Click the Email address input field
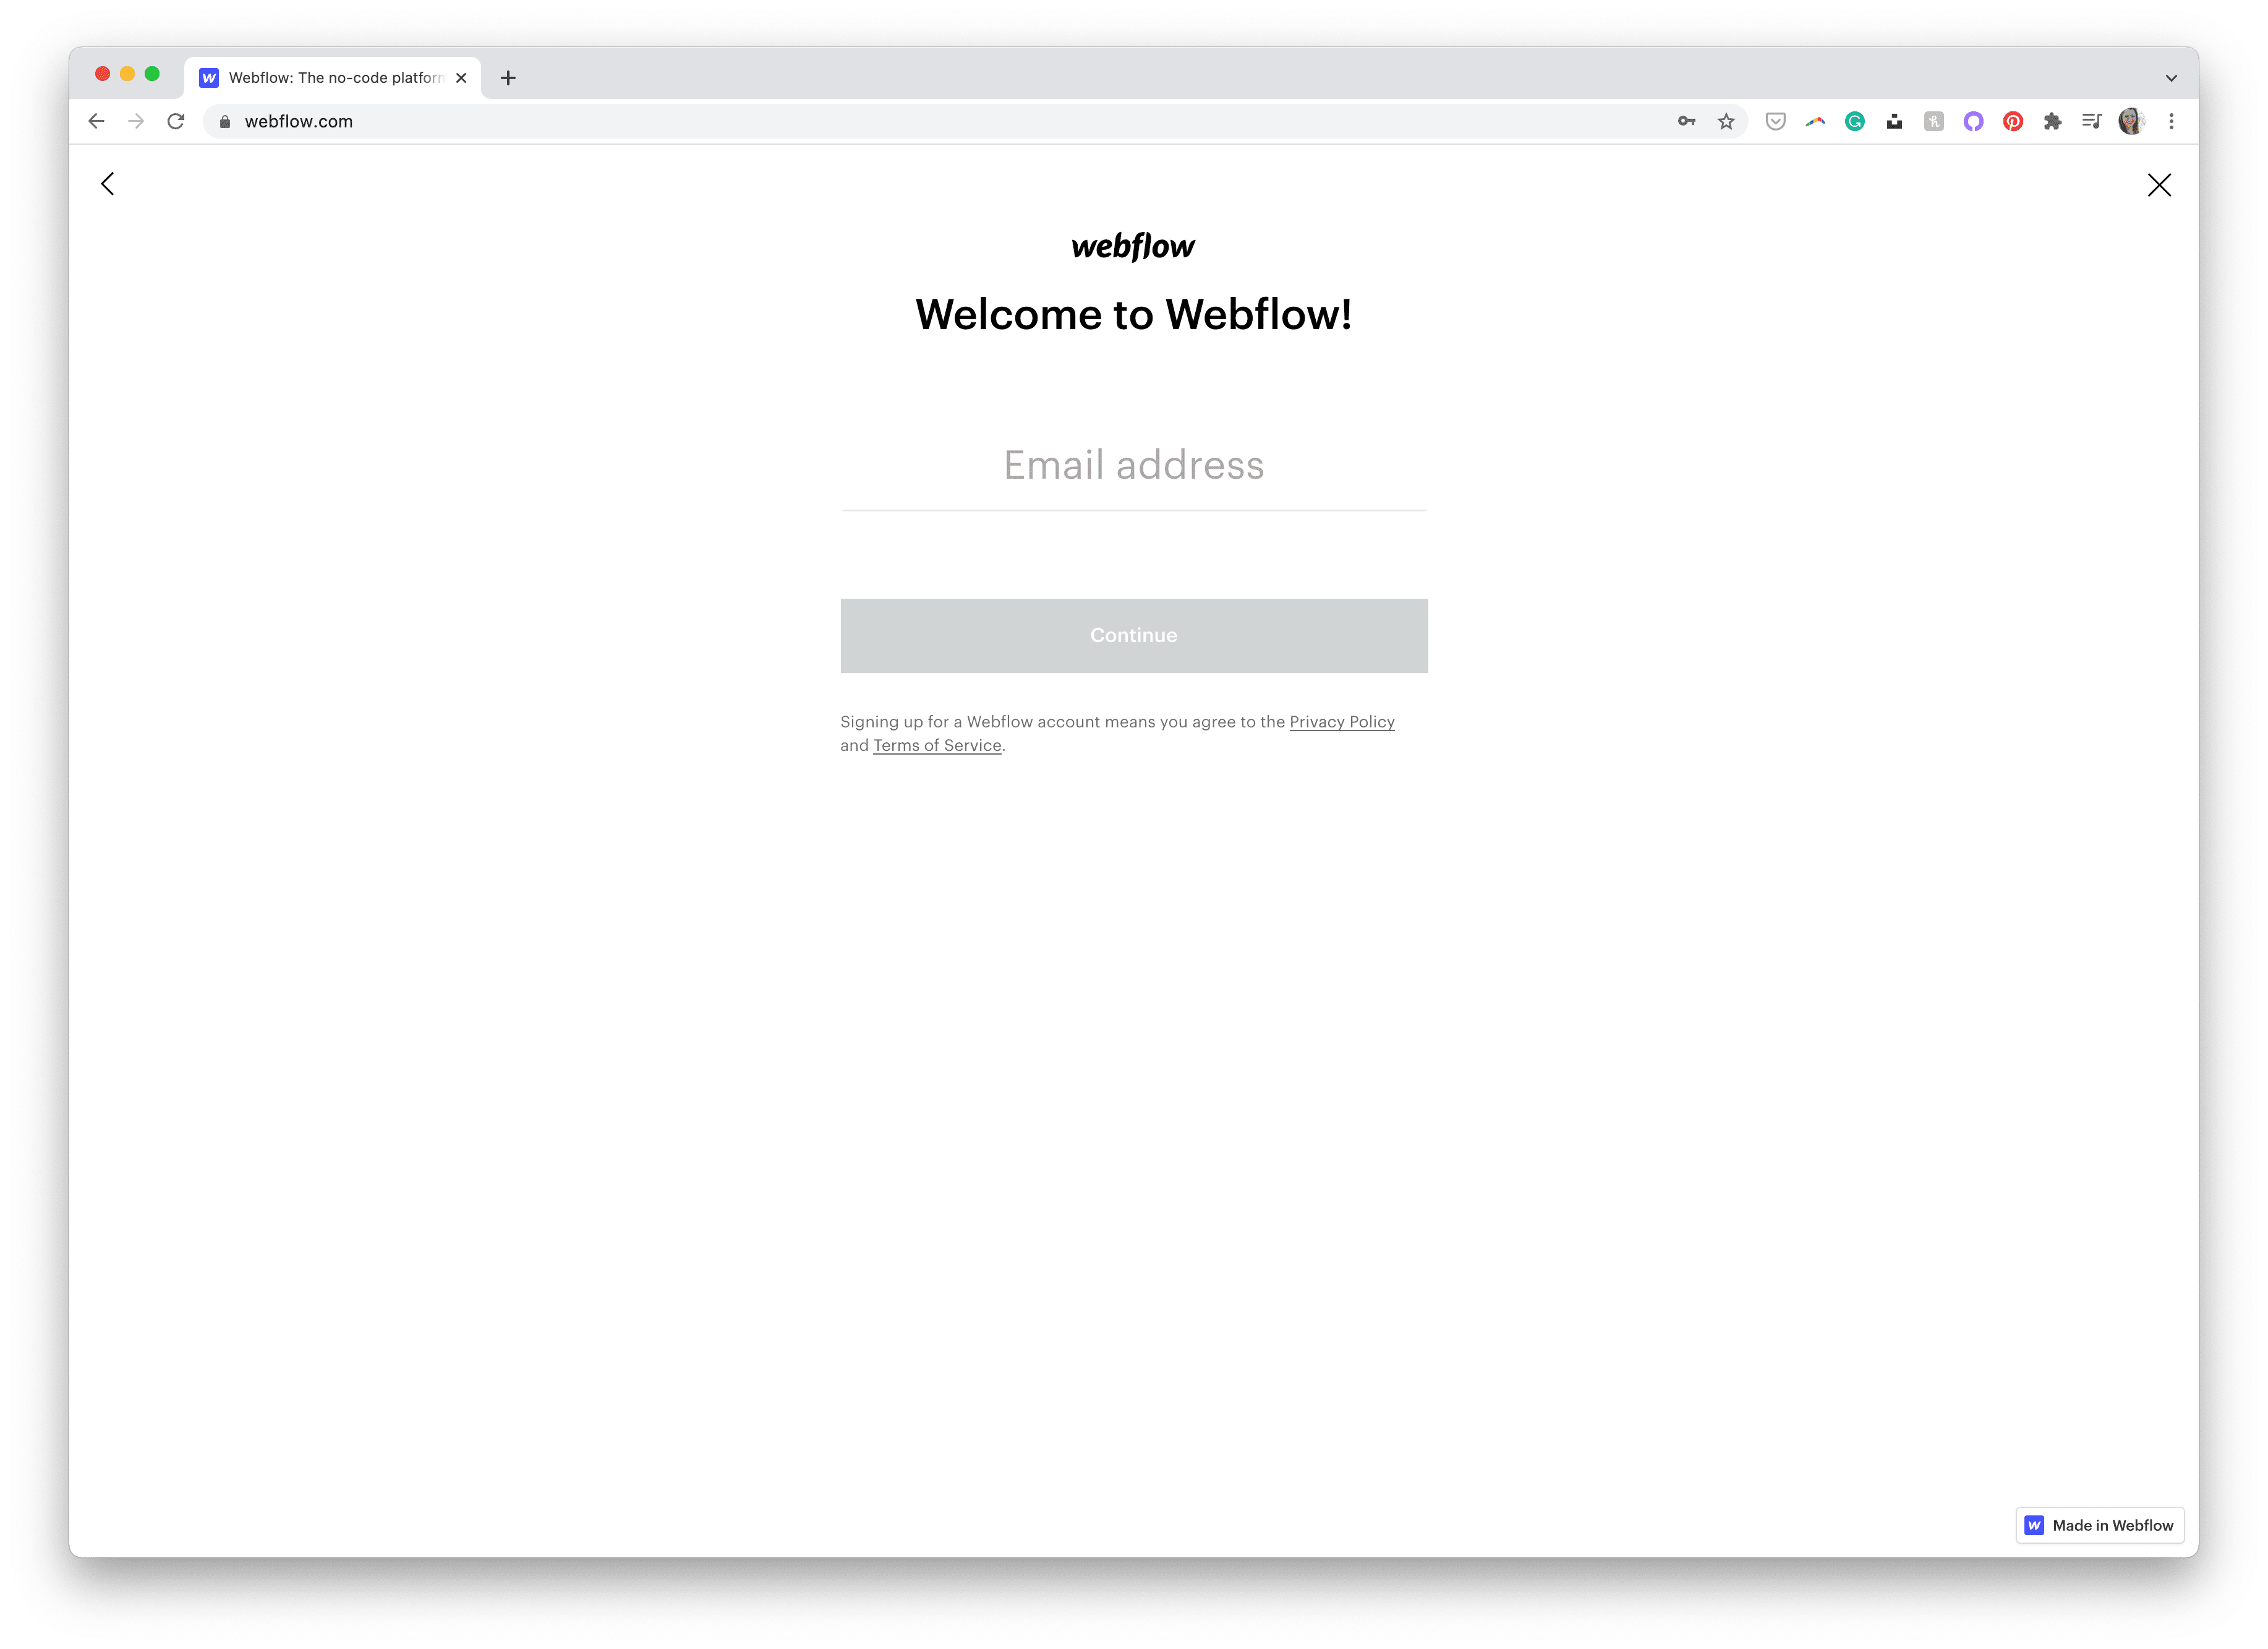 click(x=1134, y=465)
